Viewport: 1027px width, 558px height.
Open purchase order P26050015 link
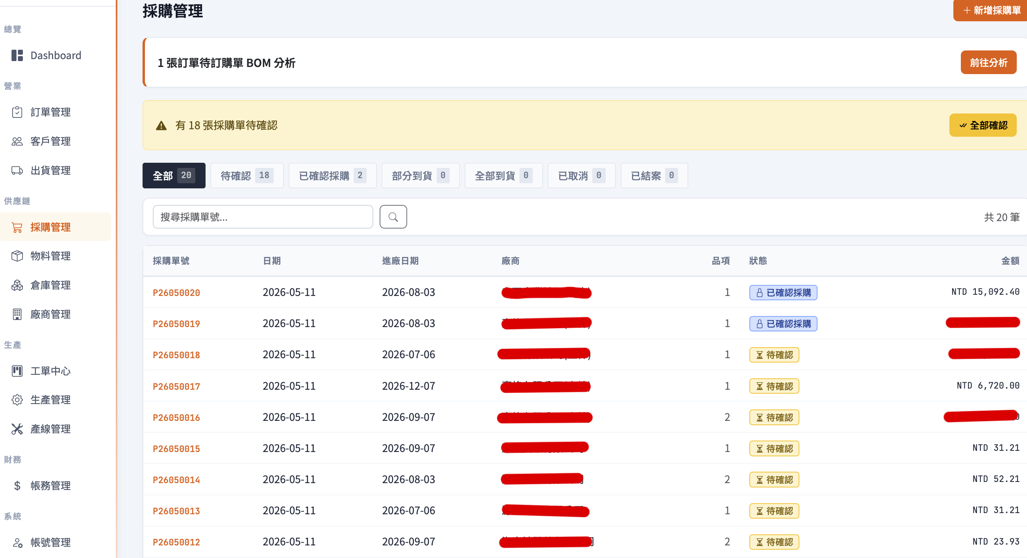pos(176,449)
